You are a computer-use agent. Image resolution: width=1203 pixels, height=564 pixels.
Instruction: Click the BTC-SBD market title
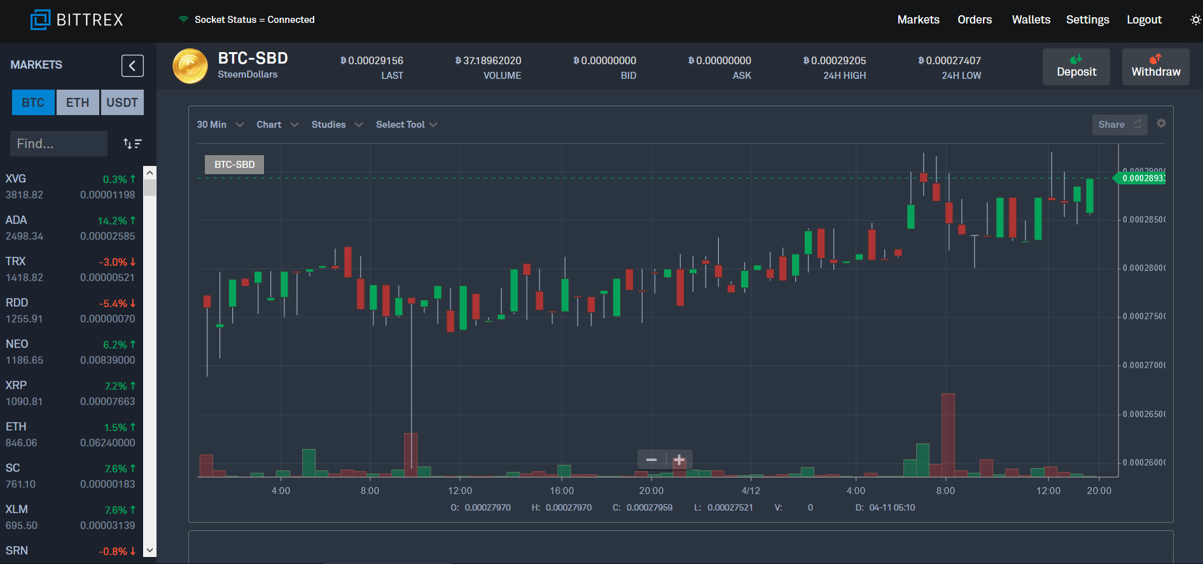[253, 58]
